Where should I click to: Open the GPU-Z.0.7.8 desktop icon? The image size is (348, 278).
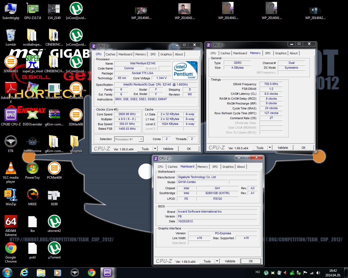point(33,11)
